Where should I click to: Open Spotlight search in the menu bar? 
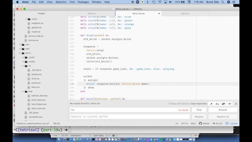pyautogui.click(x=222, y=2)
